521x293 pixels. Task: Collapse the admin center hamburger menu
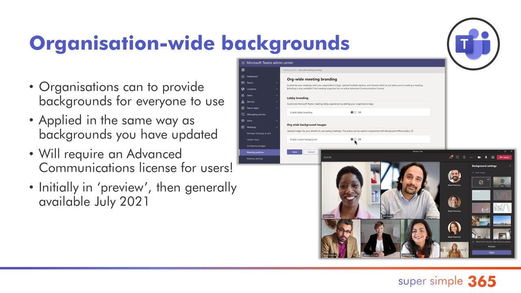243,70
